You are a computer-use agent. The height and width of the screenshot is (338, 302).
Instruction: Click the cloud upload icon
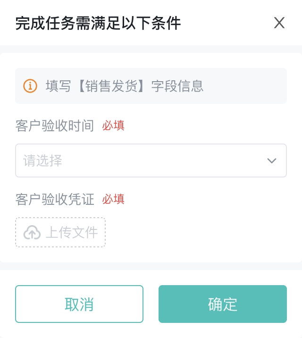tap(32, 232)
